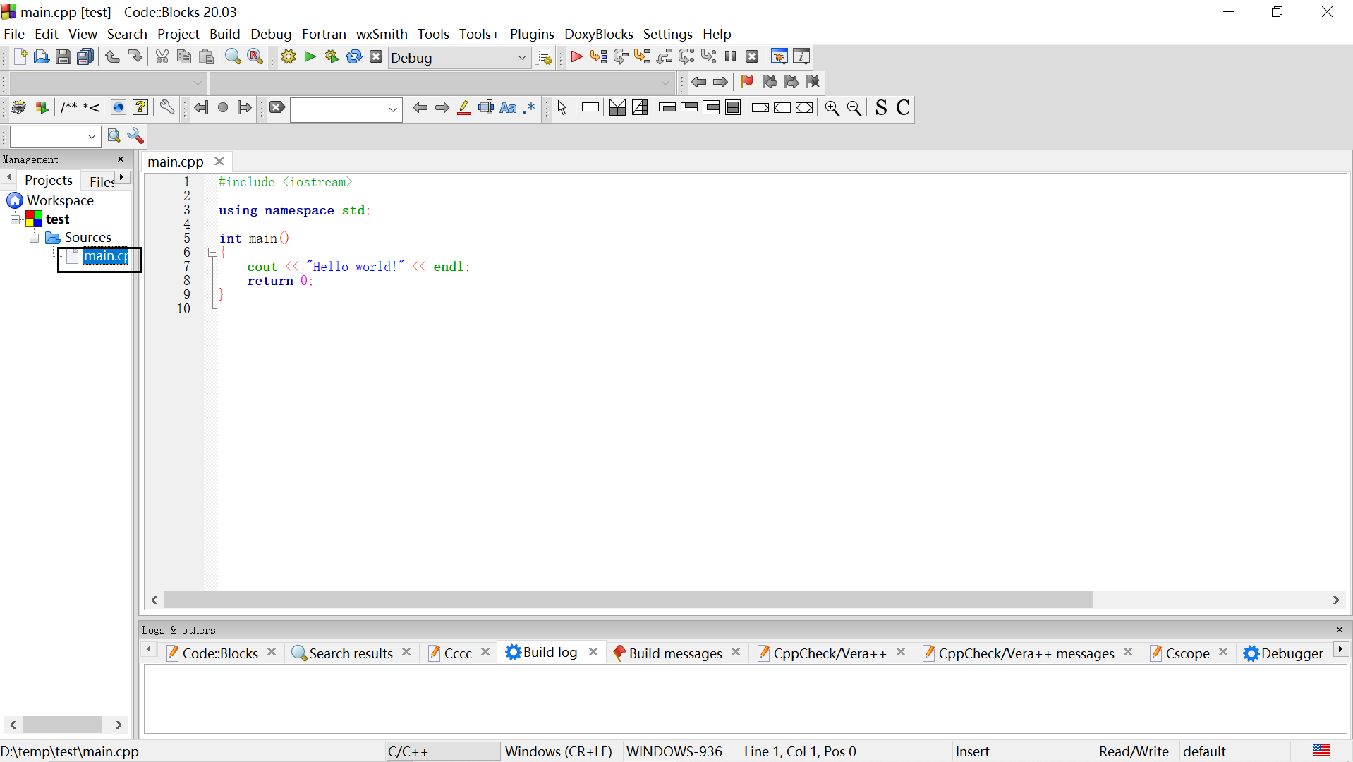This screenshot has width=1353, height=762.
Task: Show more Management tabs with right arrow
Action: (x=122, y=177)
